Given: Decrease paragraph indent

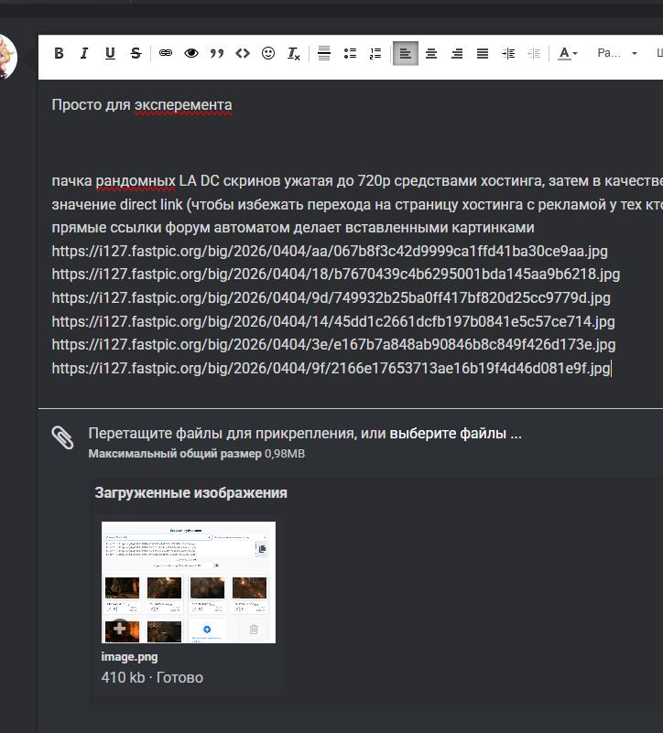Looking at the screenshot, I should point(534,53).
